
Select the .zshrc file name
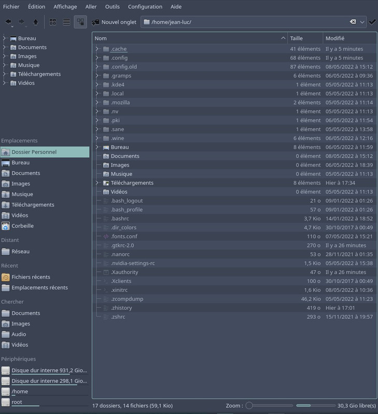tap(118, 317)
